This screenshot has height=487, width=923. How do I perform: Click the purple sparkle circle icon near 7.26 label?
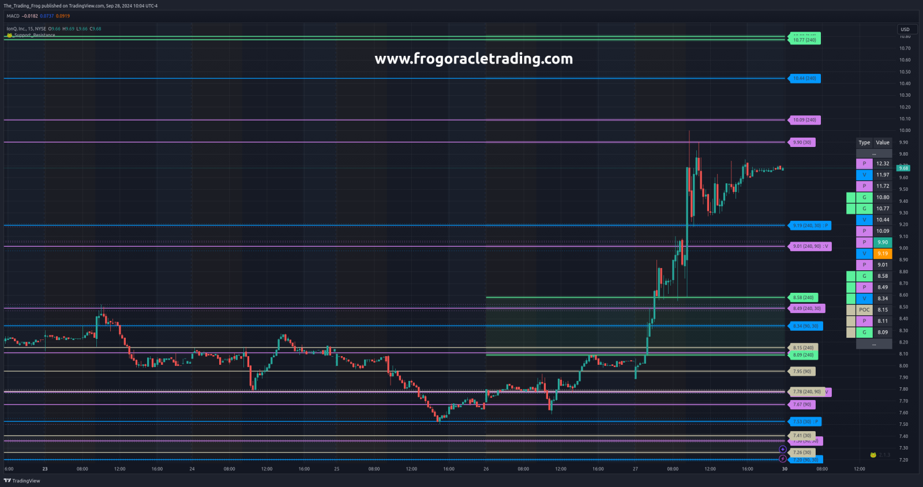click(x=783, y=450)
